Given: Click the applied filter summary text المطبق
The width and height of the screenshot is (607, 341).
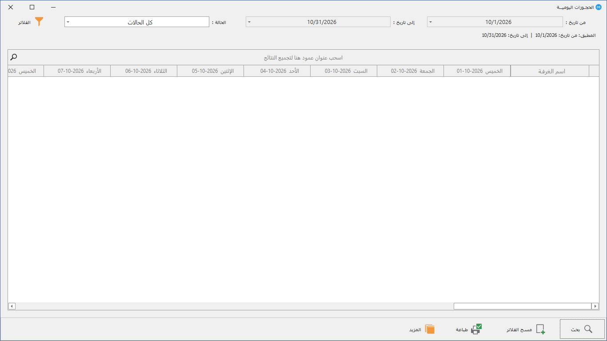Looking at the screenshot, I should 539,35.
